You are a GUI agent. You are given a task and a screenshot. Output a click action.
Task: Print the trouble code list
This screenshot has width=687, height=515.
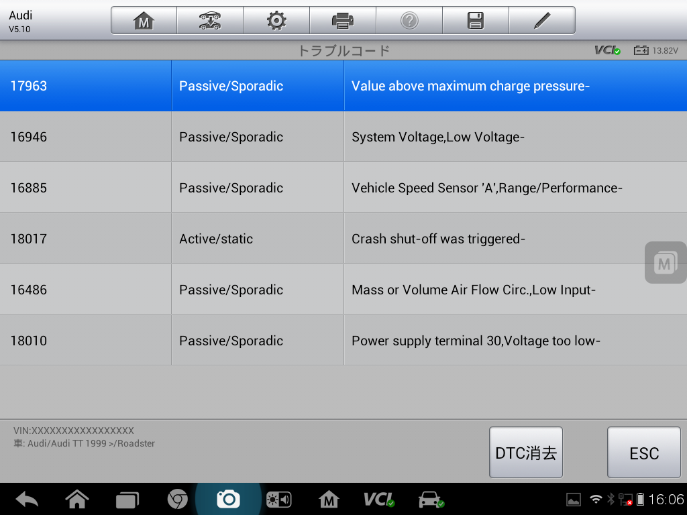(x=343, y=21)
